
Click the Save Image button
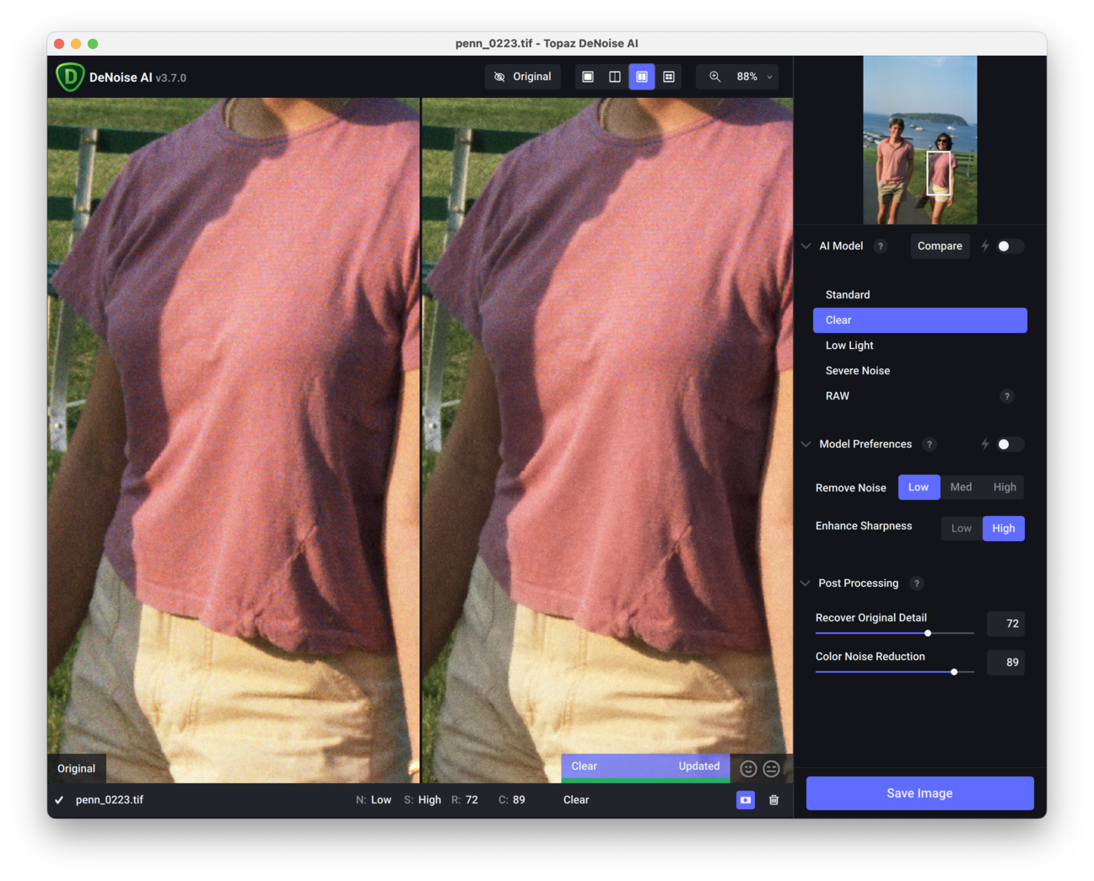[x=919, y=793]
